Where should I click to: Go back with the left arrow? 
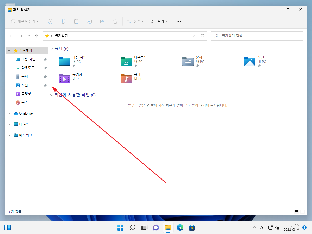click(x=11, y=36)
